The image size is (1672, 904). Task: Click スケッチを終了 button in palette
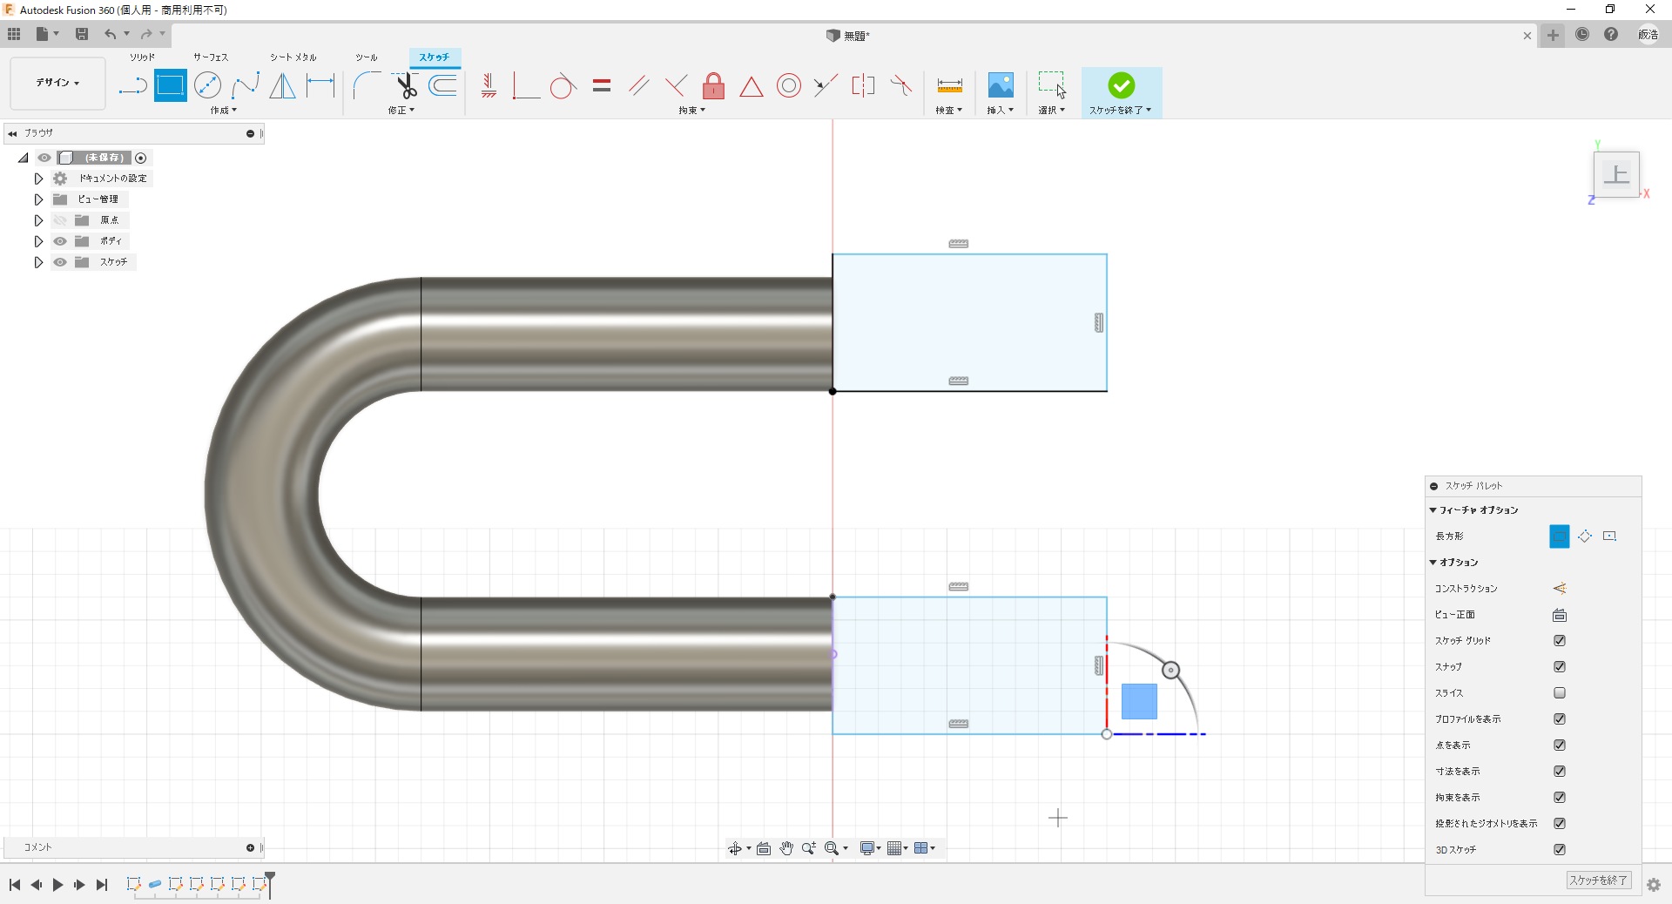click(x=1598, y=880)
